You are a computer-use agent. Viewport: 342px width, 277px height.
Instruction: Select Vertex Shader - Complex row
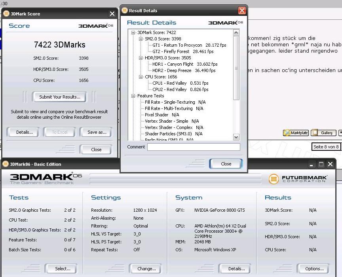point(174,127)
